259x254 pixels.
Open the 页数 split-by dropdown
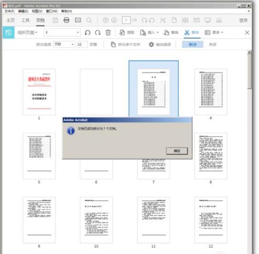pos(64,44)
